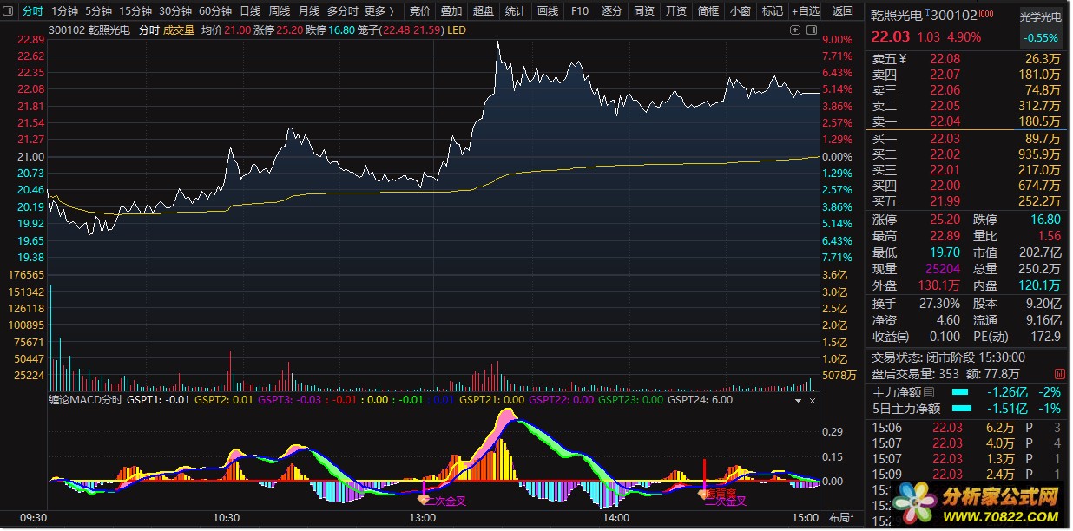Expand the 更多 more periods menu
1073x531 pixels.
click(x=379, y=11)
